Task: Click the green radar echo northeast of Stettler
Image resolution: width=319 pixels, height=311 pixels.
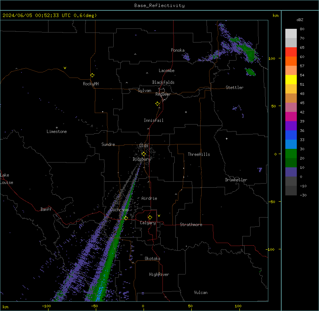Action: tap(251, 72)
